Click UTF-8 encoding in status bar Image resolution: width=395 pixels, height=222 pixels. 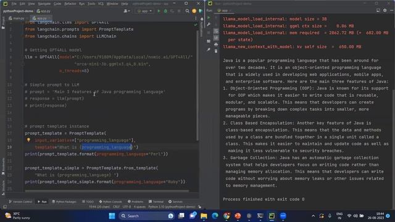click(x=127, y=207)
